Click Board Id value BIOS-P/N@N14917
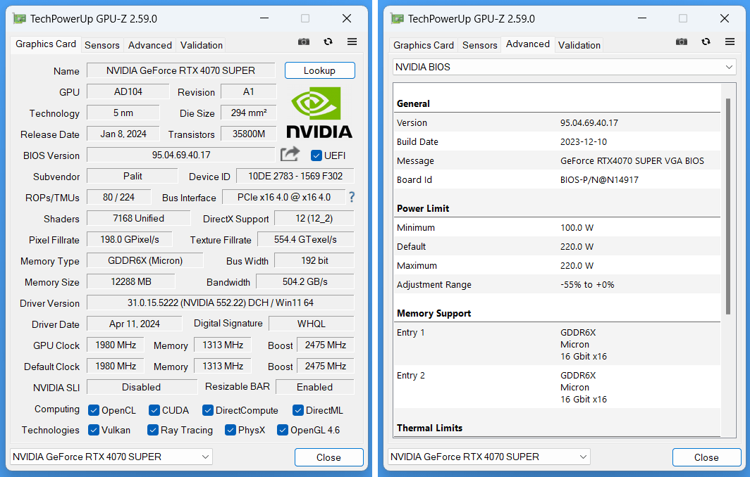This screenshot has height=477, width=750. coord(599,180)
